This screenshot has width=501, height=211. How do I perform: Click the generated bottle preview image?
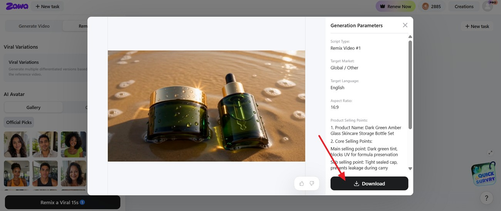click(206, 106)
